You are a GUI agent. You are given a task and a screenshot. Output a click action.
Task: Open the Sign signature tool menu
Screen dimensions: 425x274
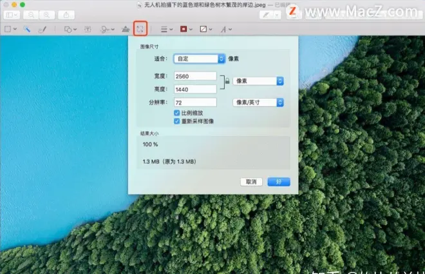click(108, 29)
